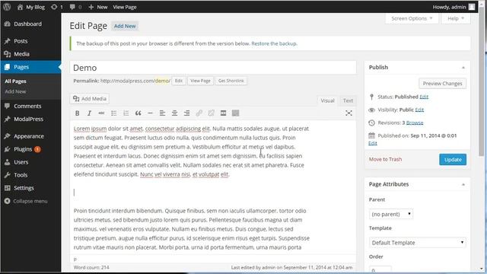The height and width of the screenshot is (274, 487).
Task: Insert Read More tag
Action: tap(223, 113)
